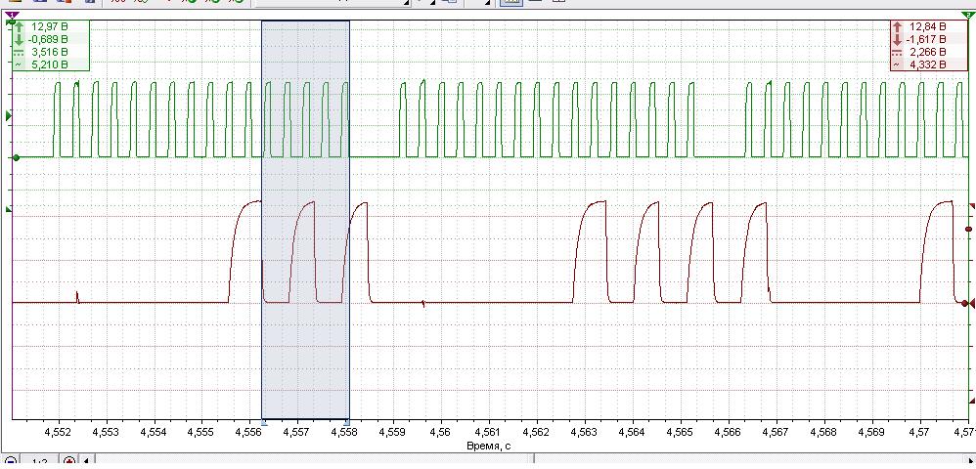The image size is (976, 469).
Task: Click red channel mean value icon
Action: click(x=897, y=52)
